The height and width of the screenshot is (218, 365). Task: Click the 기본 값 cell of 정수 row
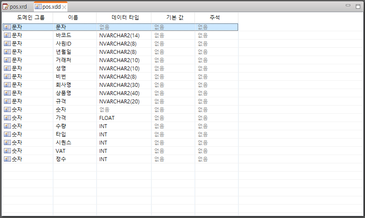coord(173,159)
